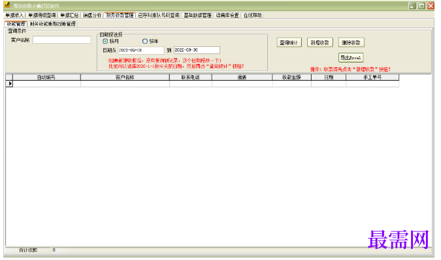The image size is (441, 260).
Task: Select the 按年 radio button
Action: pyautogui.click(x=145, y=41)
